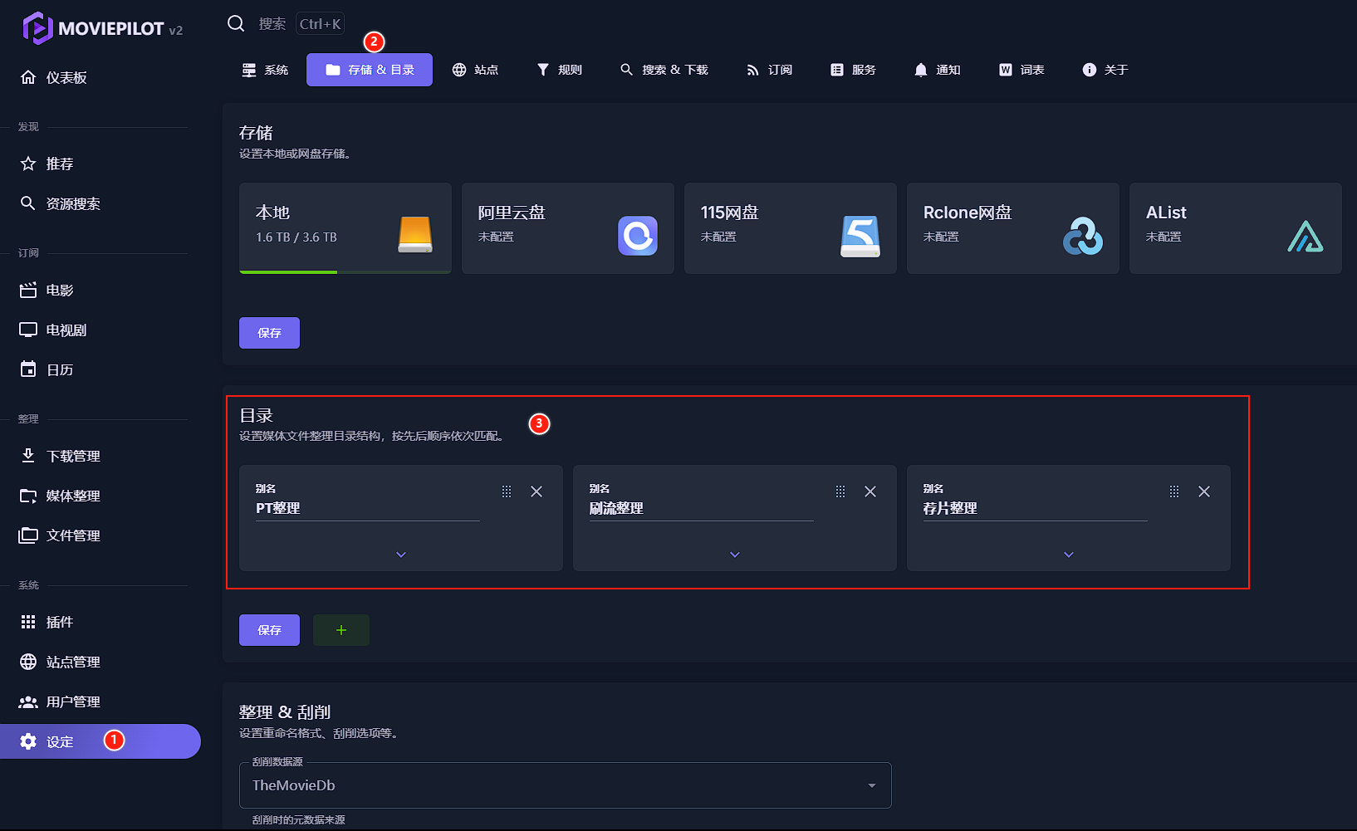Open 仪表板 dashboard in sidebar
Viewport: 1357px width, 831px height.
(x=100, y=77)
